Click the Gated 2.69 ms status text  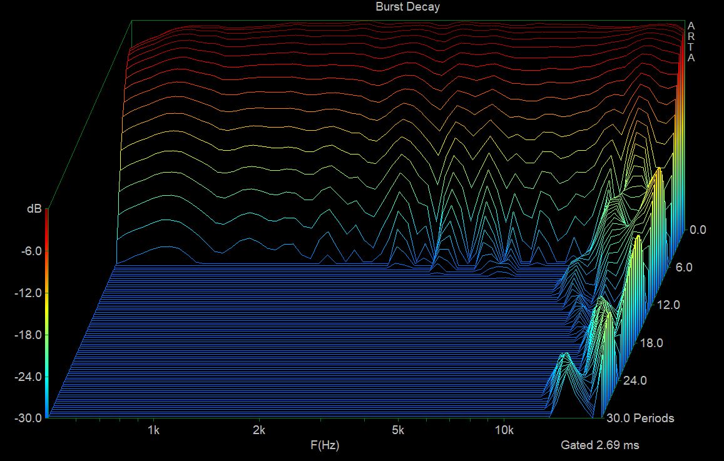point(599,445)
